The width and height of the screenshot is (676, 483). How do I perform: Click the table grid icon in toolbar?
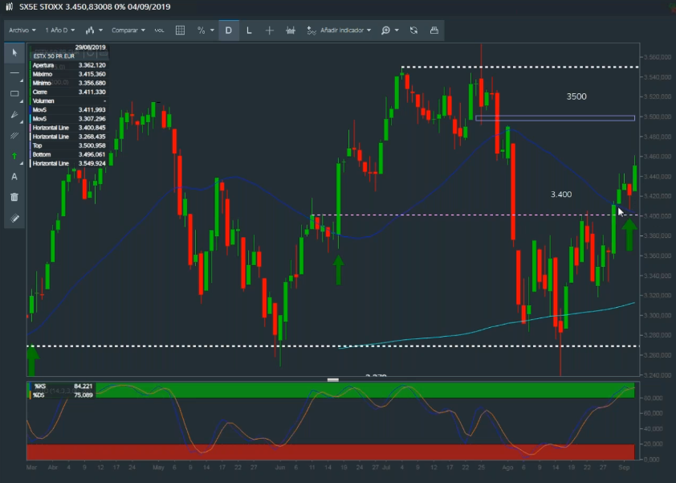[180, 31]
